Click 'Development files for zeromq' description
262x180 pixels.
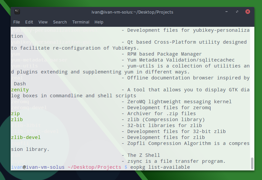(x=169, y=108)
